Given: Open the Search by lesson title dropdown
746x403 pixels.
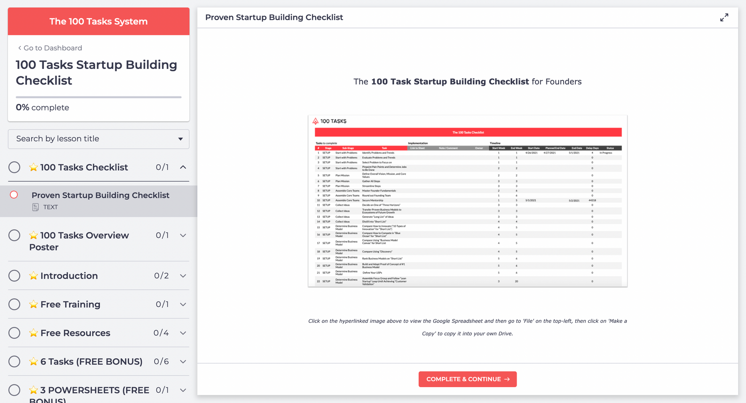Looking at the screenshot, I should (98, 139).
